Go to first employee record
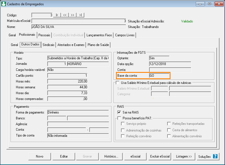Screen dimensions: 225x165 [x=57, y=15]
